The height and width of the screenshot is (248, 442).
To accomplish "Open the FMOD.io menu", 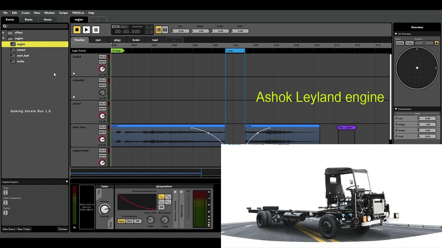I will click(78, 13).
